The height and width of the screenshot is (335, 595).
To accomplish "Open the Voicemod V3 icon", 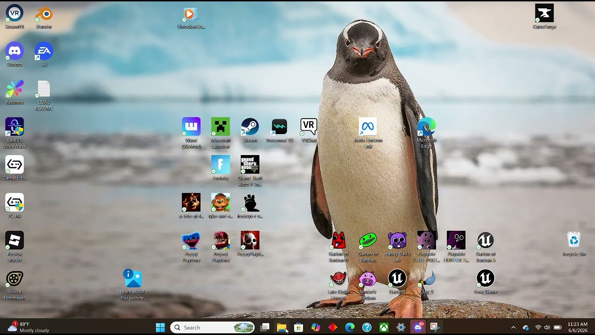I will click(x=279, y=130).
